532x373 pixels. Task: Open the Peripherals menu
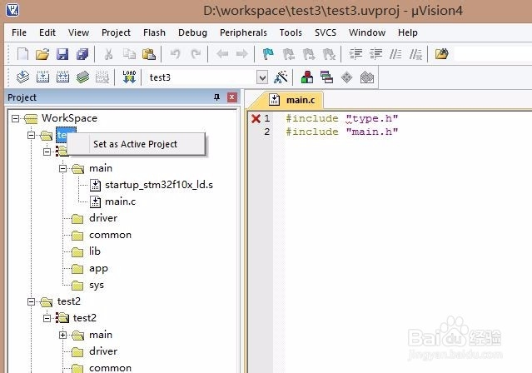click(243, 32)
